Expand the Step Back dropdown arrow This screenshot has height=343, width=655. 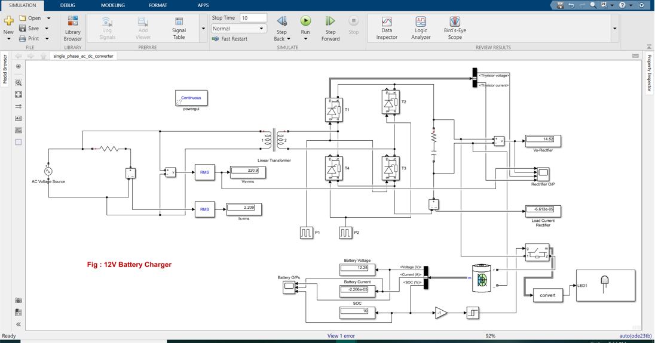pos(289,39)
